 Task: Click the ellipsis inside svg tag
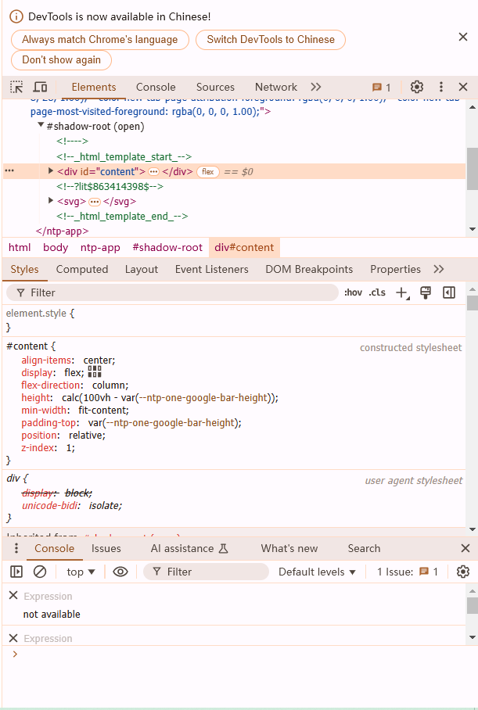[x=94, y=202]
